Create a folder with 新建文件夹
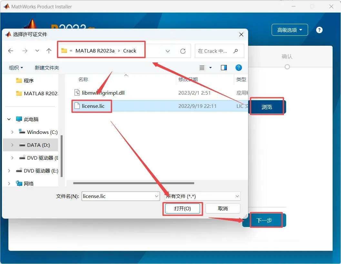Screen dimensions: 341x264 coord(47,68)
